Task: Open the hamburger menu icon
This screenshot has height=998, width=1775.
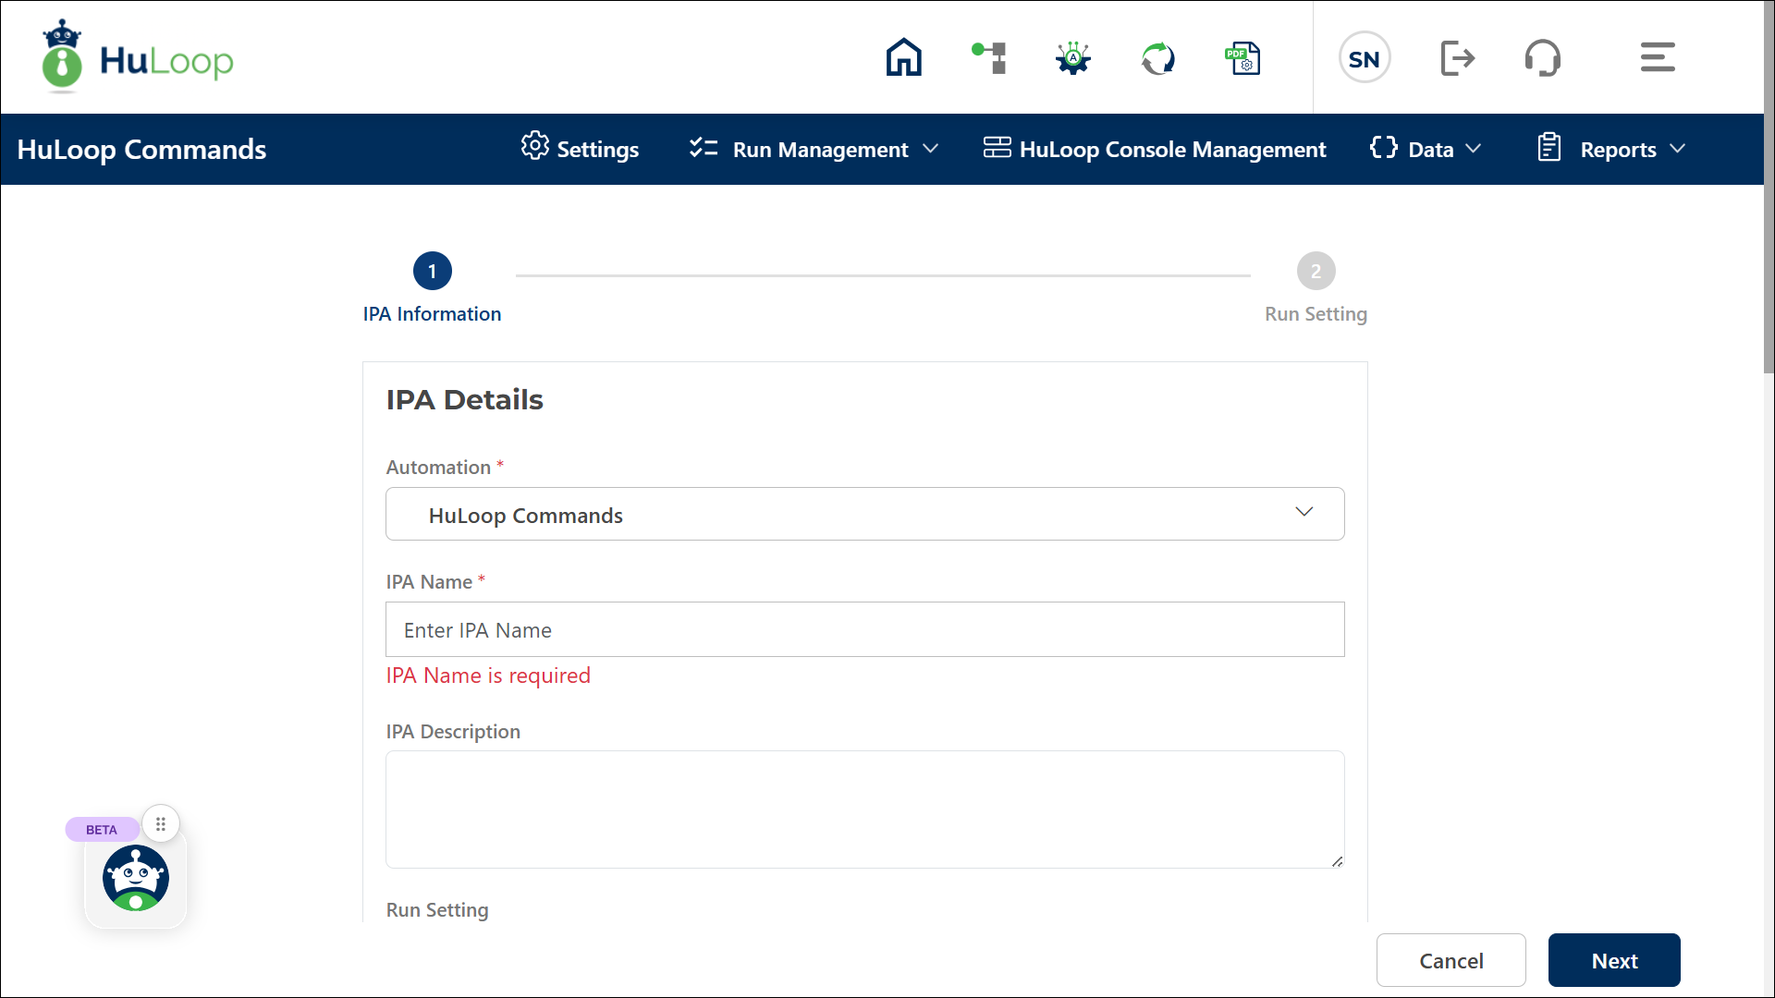Action: (1657, 57)
